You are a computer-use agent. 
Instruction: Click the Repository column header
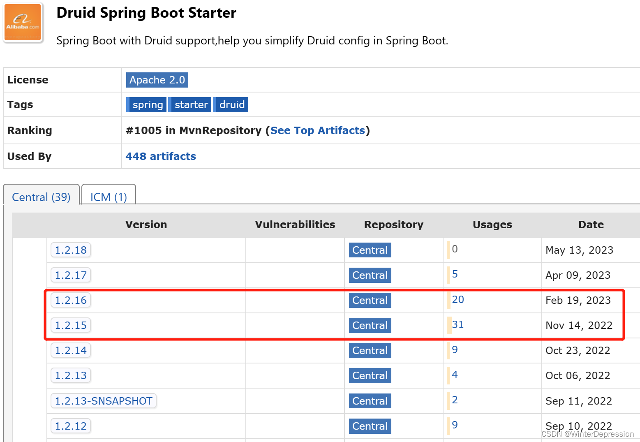394,224
